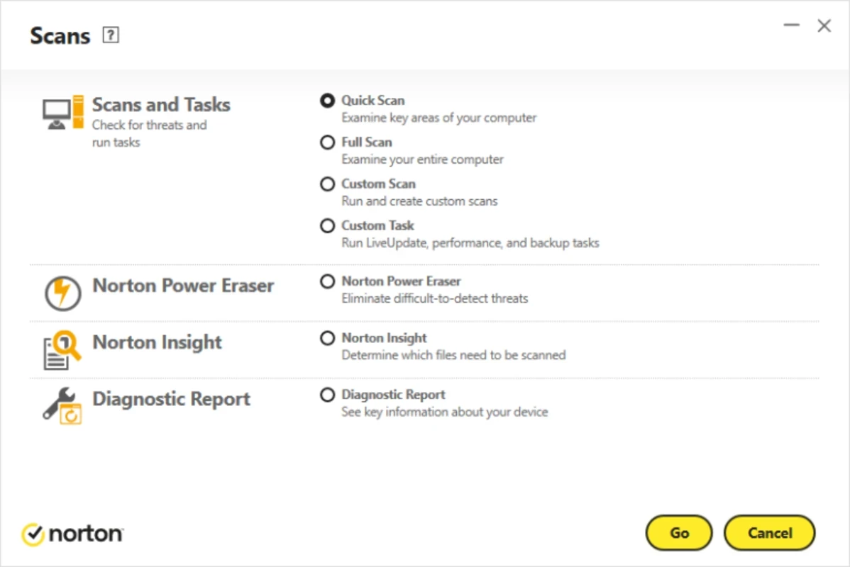This screenshot has height=567, width=850.
Task: Pick the Norton Insight radio option
Action: click(327, 338)
